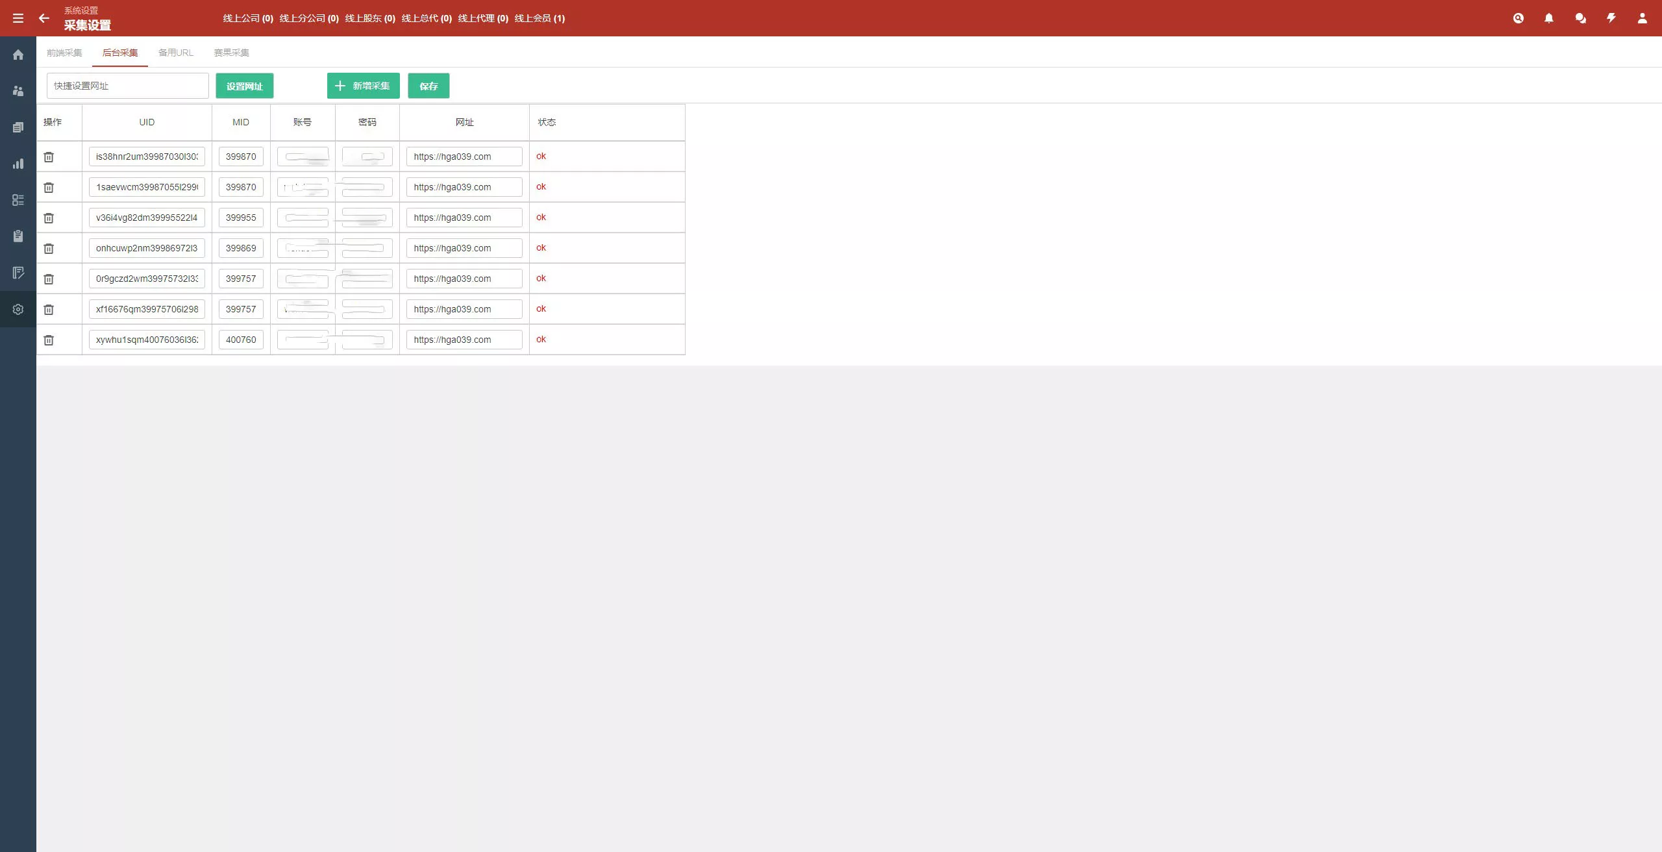Viewport: 1662px width, 852px height.
Task: Click the 账号 field in v36i4vg82dm row
Action: tap(303, 218)
